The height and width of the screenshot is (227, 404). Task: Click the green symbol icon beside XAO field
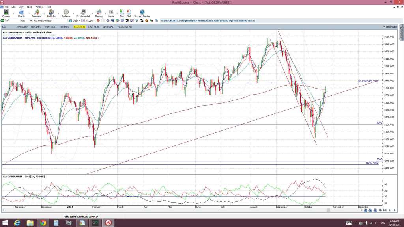[2, 20]
